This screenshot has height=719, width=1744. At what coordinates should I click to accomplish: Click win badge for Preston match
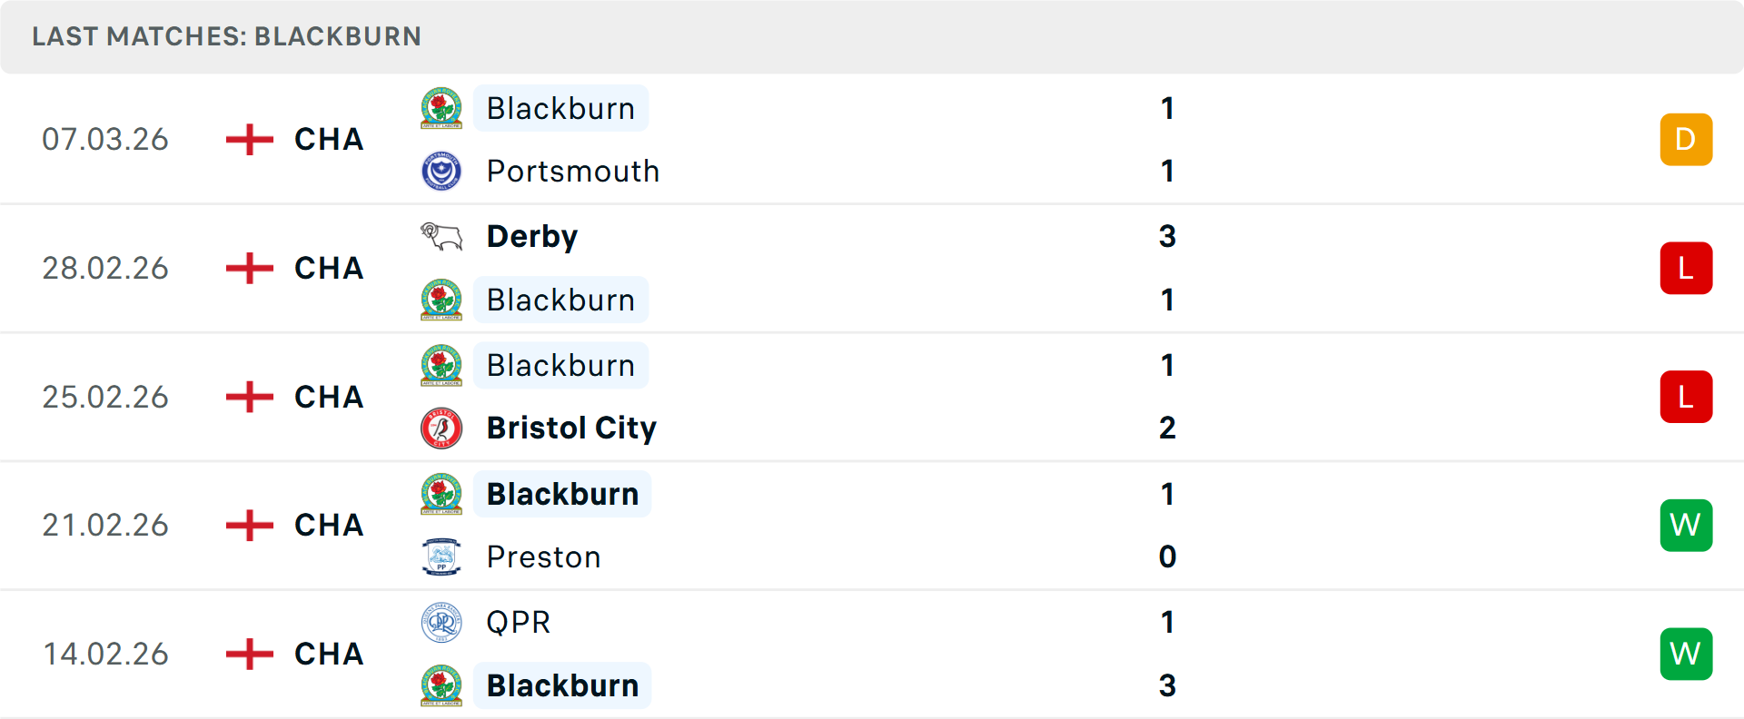pos(1686,526)
